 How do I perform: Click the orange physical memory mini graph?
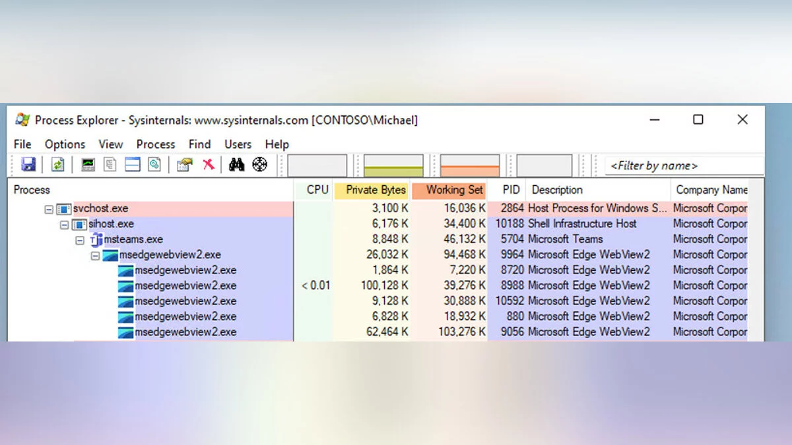point(470,165)
